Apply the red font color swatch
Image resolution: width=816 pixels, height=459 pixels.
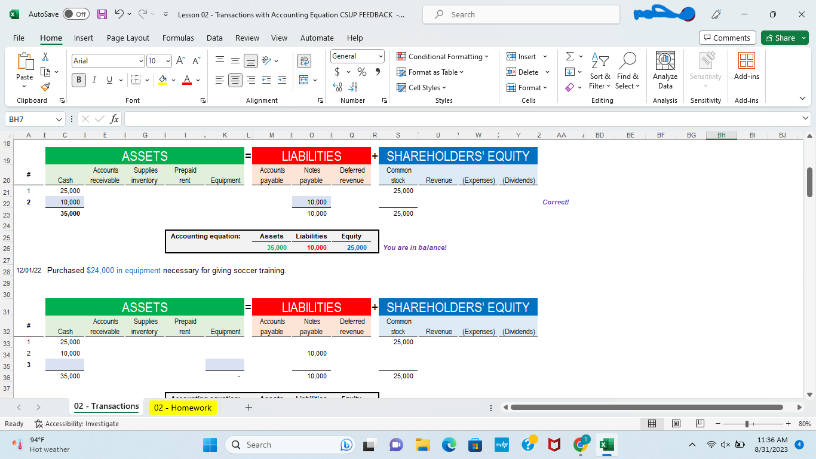point(186,80)
